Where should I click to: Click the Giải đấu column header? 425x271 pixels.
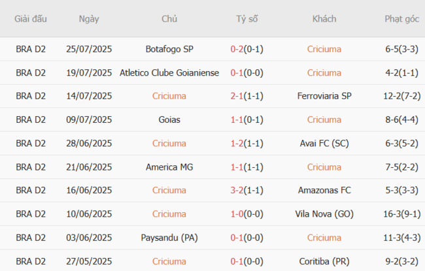coord(31,19)
